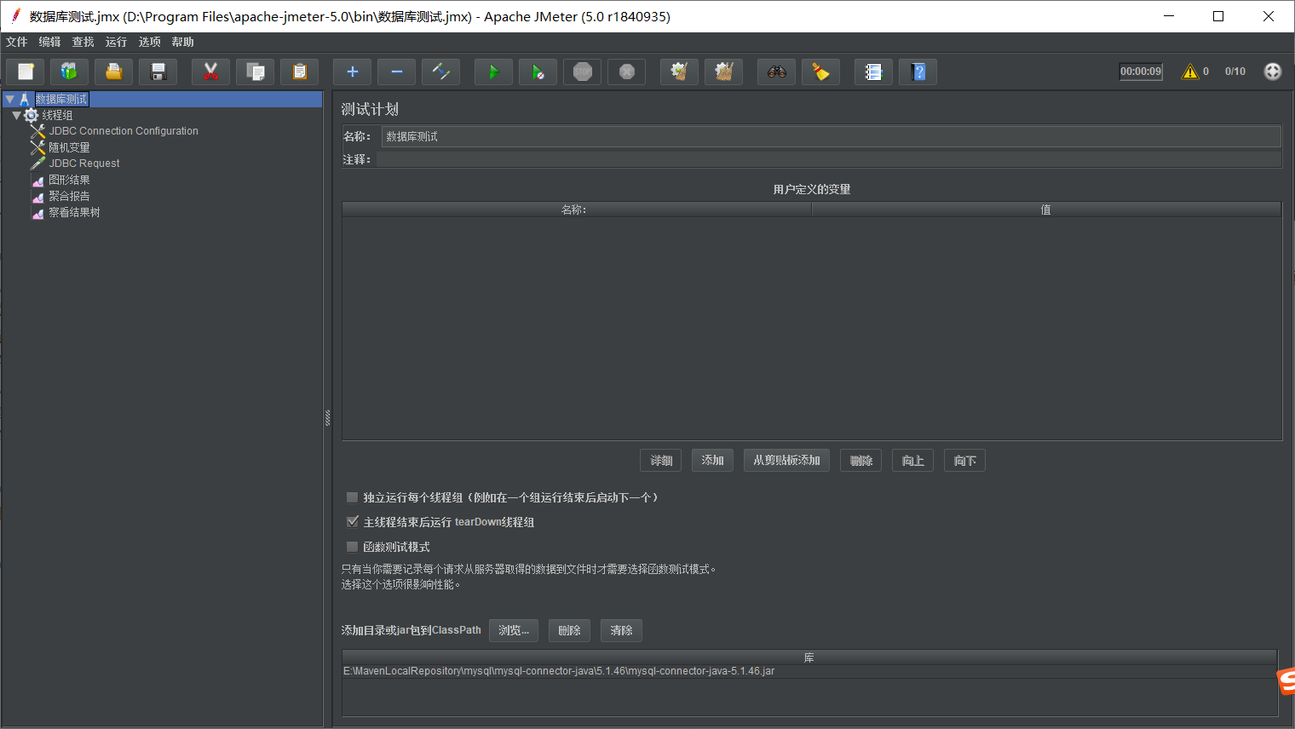Viewport: 1295px width, 729px height.
Task: Select JDBC Request in the tree
Action: click(84, 164)
